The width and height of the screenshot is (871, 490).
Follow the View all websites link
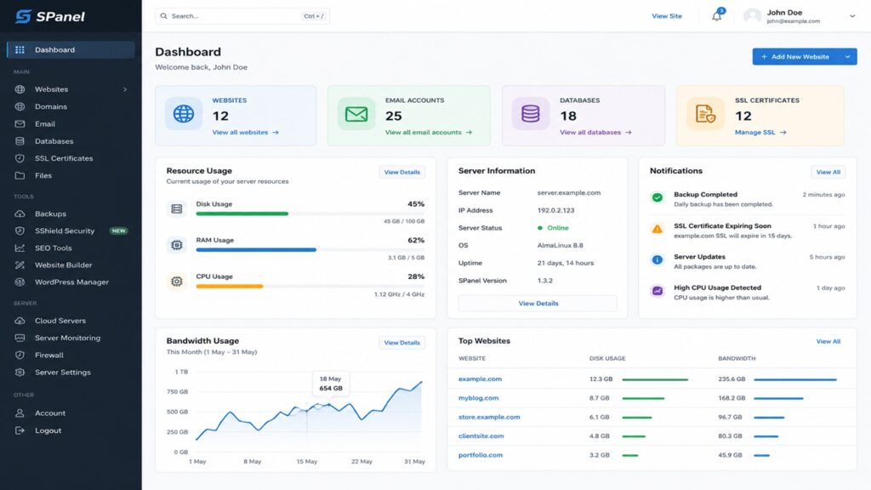tap(245, 132)
